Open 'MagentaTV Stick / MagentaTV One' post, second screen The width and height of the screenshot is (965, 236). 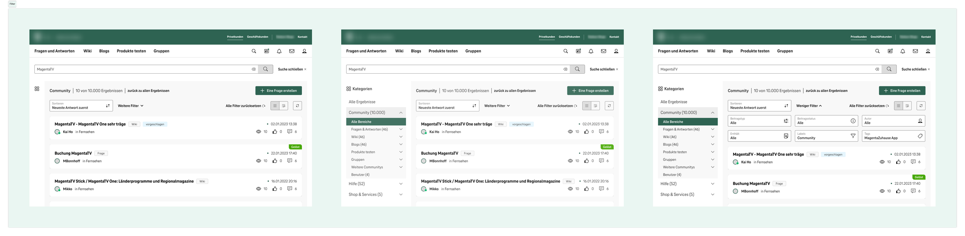point(491,181)
